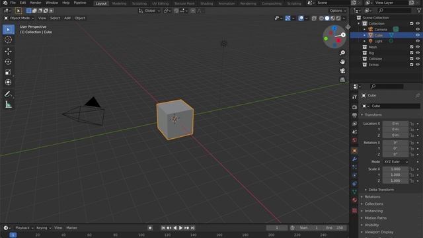Click the Rotation Z value field

(395, 154)
